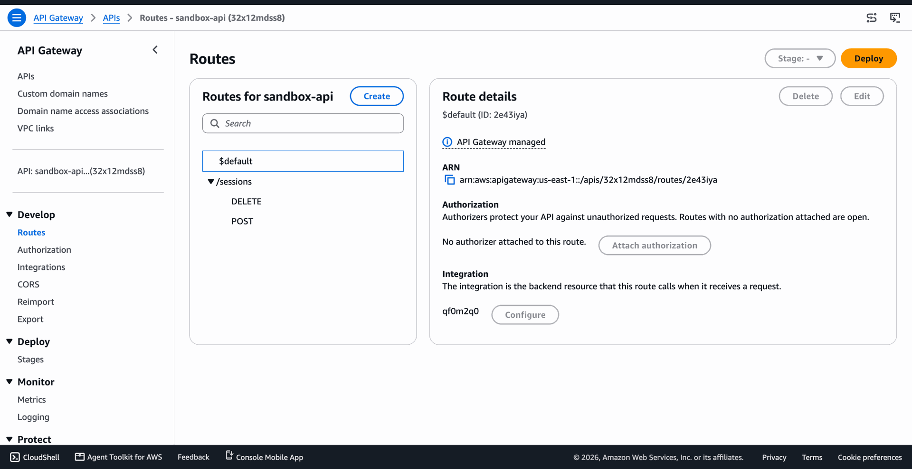Open CloudShell from the footer
Image resolution: width=912 pixels, height=469 pixels.
point(35,457)
